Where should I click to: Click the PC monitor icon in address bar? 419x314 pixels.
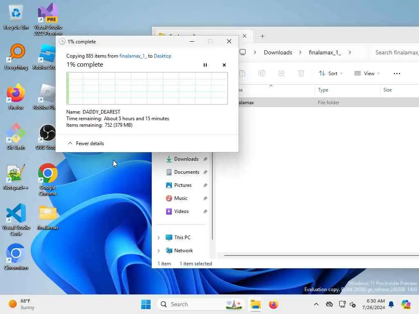point(243,52)
